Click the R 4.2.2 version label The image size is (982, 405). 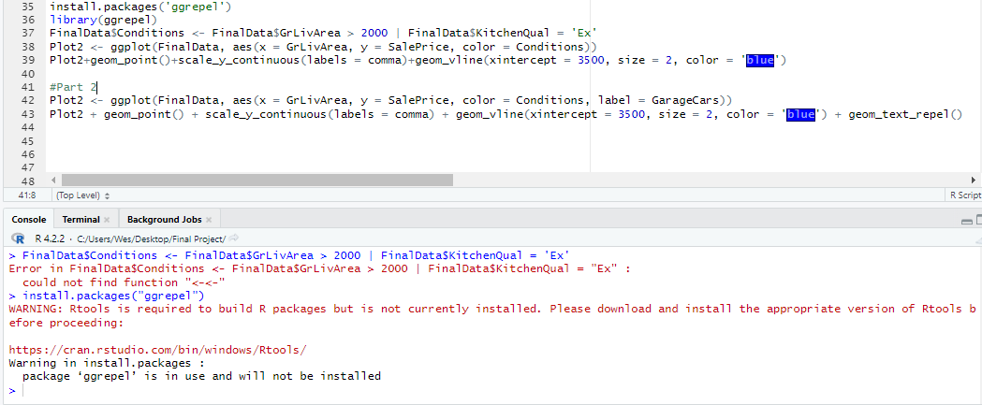click(x=52, y=239)
